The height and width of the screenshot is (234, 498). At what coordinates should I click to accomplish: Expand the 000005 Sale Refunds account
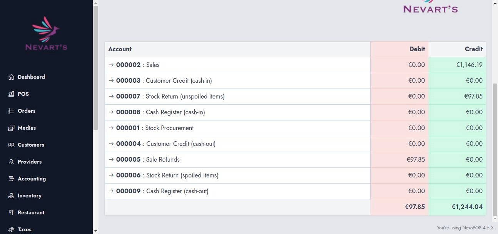pos(111,159)
